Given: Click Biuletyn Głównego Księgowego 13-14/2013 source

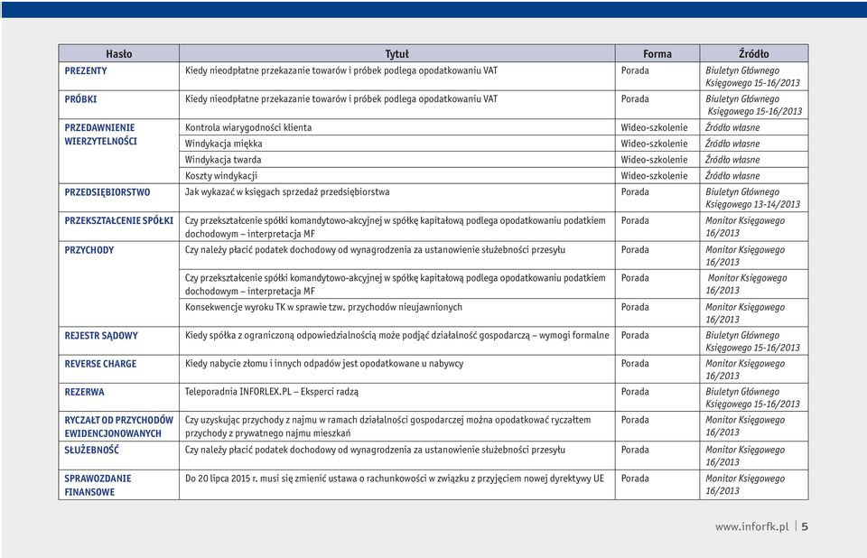Looking at the screenshot, I should pyautogui.click(x=752, y=198).
